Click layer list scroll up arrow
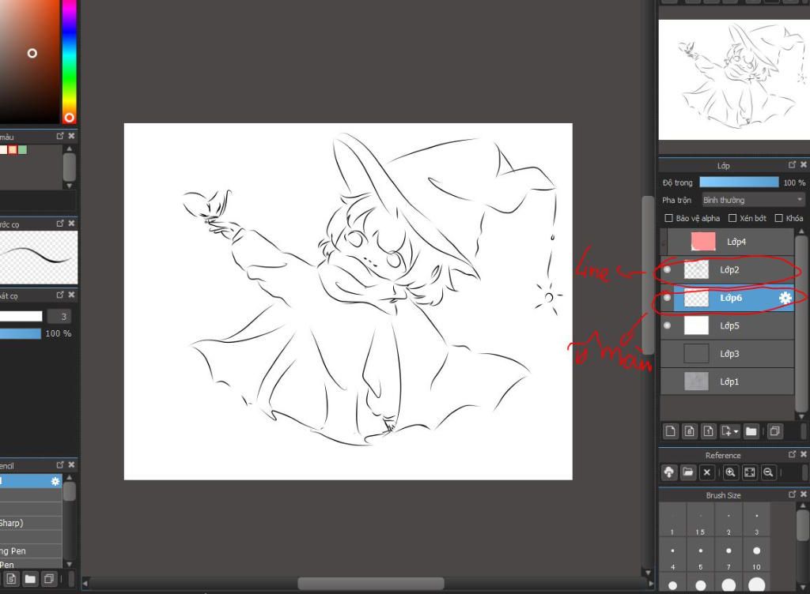The height and width of the screenshot is (594, 810). (x=801, y=231)
